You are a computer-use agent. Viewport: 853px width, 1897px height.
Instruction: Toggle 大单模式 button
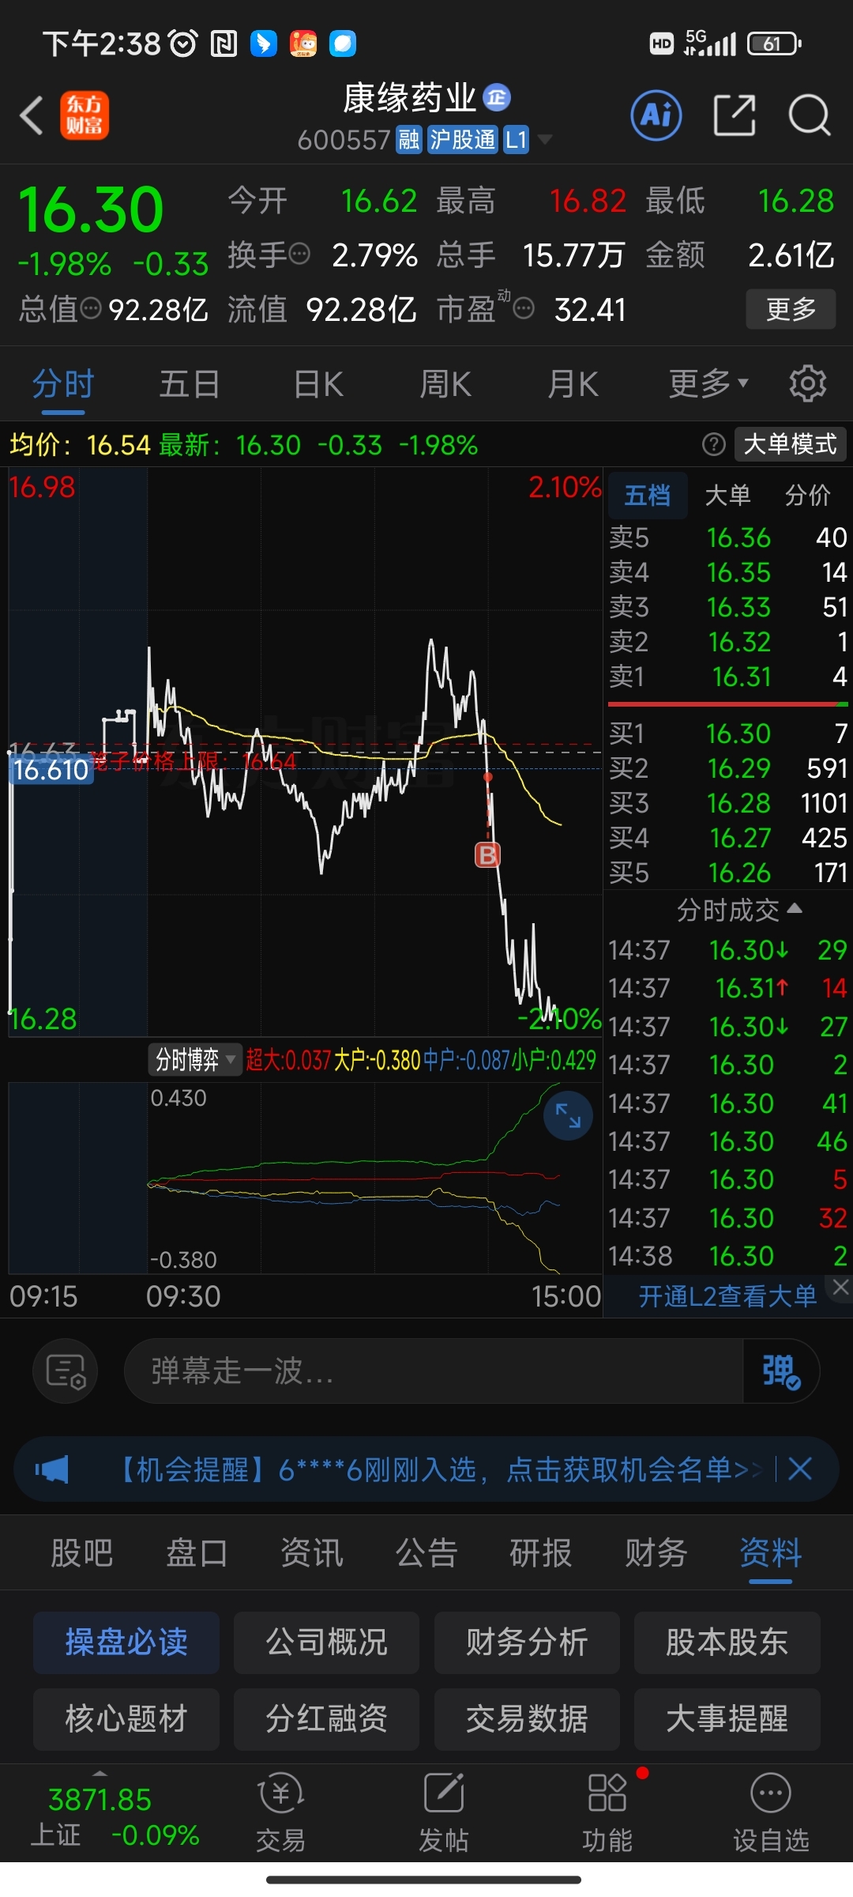pyautogui.click(x=790, y=444)
